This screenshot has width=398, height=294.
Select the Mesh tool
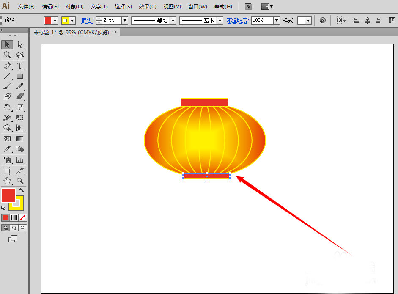pos(7,139)
